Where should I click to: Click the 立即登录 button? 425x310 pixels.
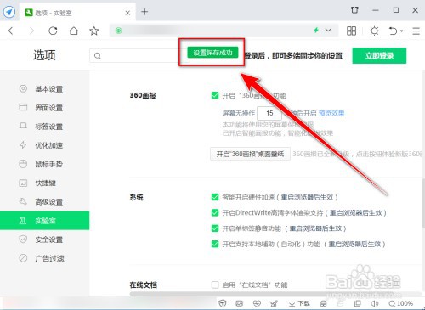[x=379, y=56]
